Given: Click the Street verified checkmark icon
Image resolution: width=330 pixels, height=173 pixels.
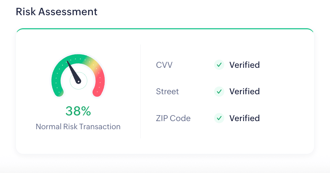Looking at the screenshot, I should pyautogui.click(x=219, y=91).
